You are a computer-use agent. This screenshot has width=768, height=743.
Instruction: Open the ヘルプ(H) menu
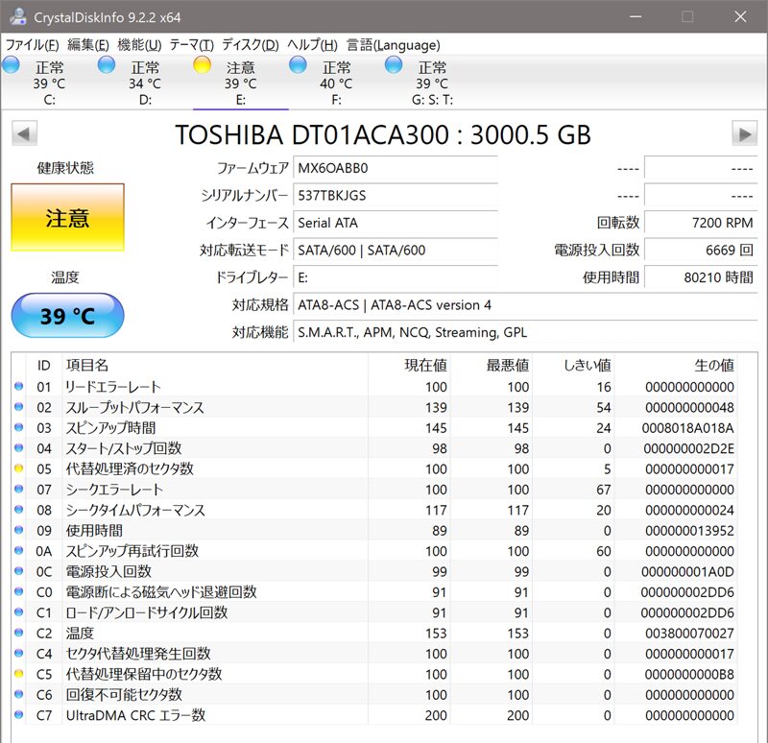[x=313, y=45]
